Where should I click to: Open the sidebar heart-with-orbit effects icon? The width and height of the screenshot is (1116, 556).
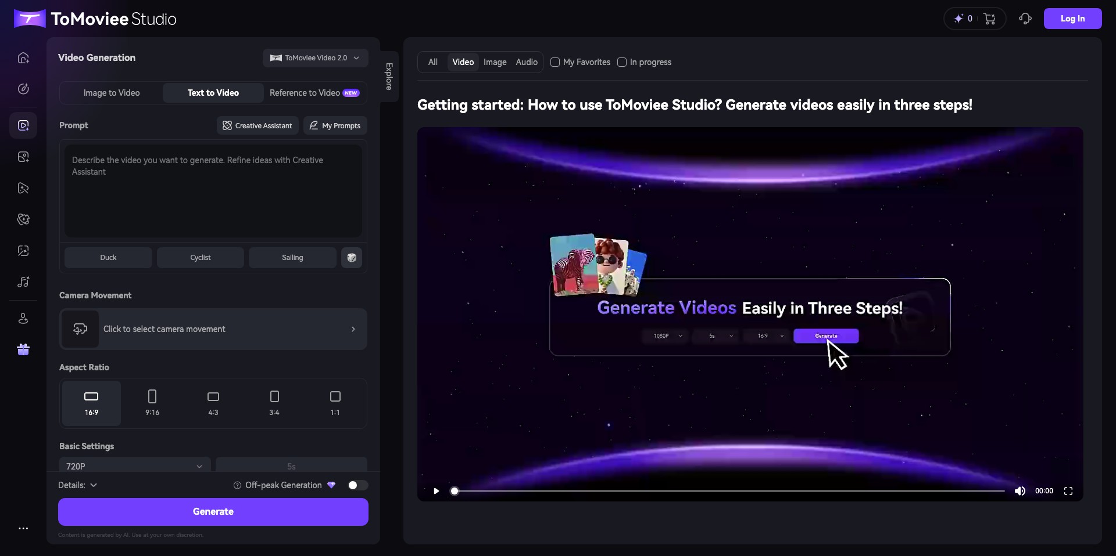pyautogui.click(x=23, y=219)
